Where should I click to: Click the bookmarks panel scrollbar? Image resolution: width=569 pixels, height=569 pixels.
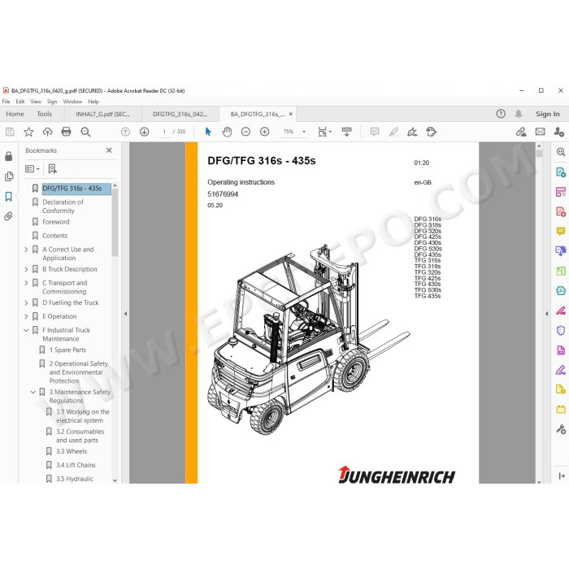pos(115,223)
